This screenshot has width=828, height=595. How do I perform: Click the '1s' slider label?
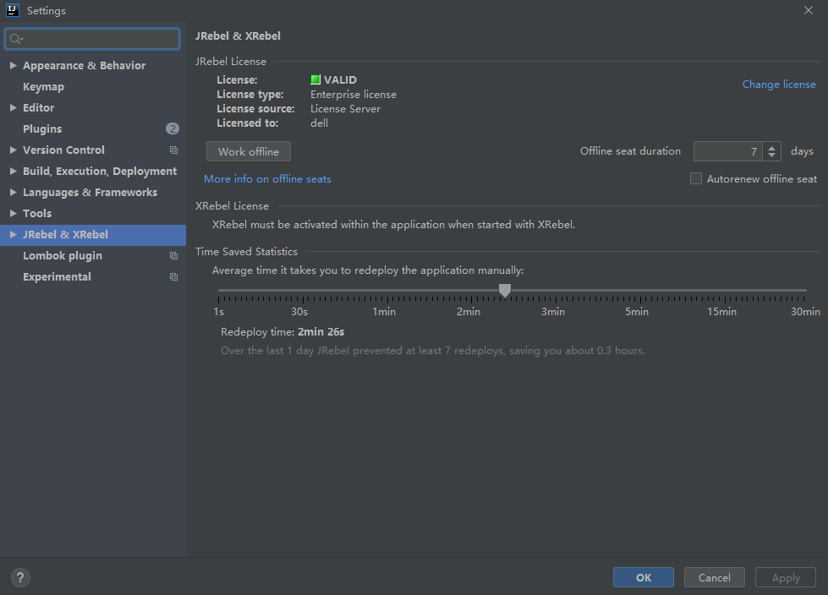coord(218,312)
